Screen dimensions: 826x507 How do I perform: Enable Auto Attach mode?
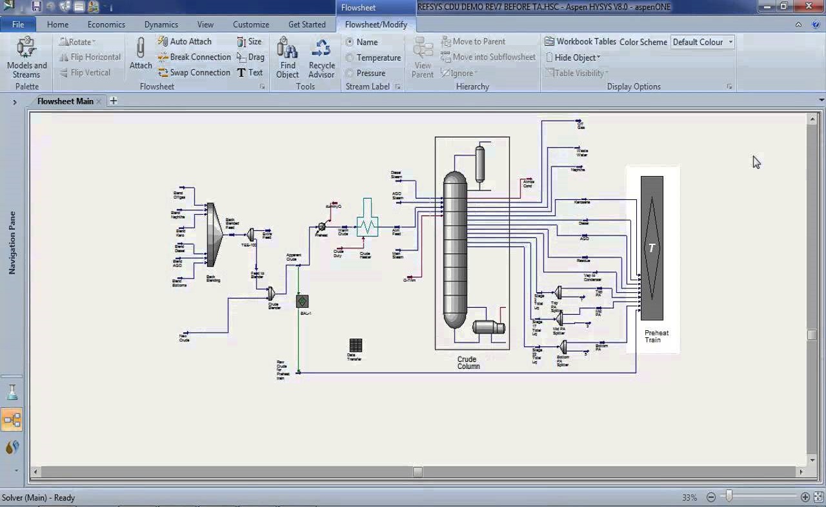pos(185,41)
